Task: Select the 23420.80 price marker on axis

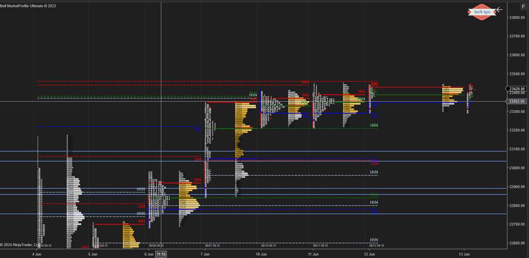Action: (x=518, y=88)
